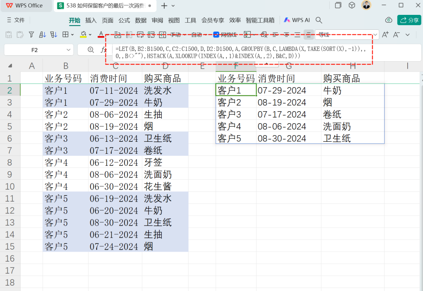Click the third align icon with equal lines
Image resolution: width=423 pixels, height=291 pixels.
(x=297, y=35)
